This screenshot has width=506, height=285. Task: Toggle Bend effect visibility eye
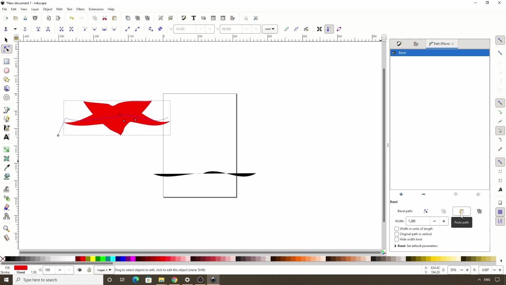pos(394,53)
